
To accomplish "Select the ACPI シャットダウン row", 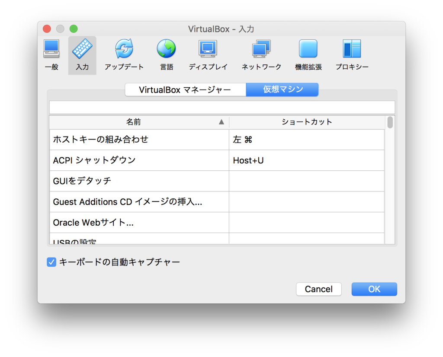I will pyautogui.click(x=217, y=160).
